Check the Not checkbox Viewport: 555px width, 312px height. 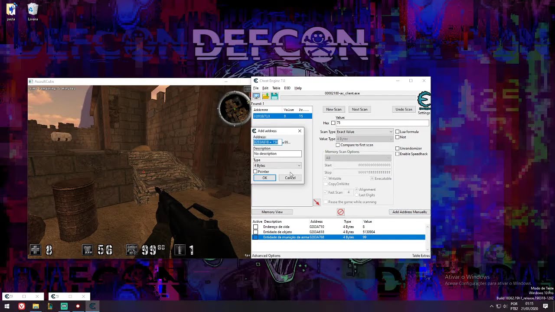(x=397, y=137)
